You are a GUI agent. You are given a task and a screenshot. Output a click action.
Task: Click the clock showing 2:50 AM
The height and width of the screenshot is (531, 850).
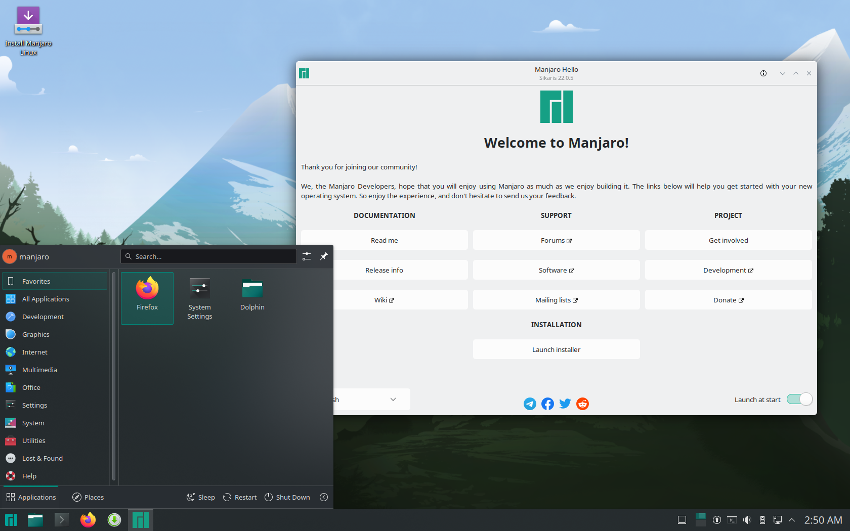(x=823, y=520)
